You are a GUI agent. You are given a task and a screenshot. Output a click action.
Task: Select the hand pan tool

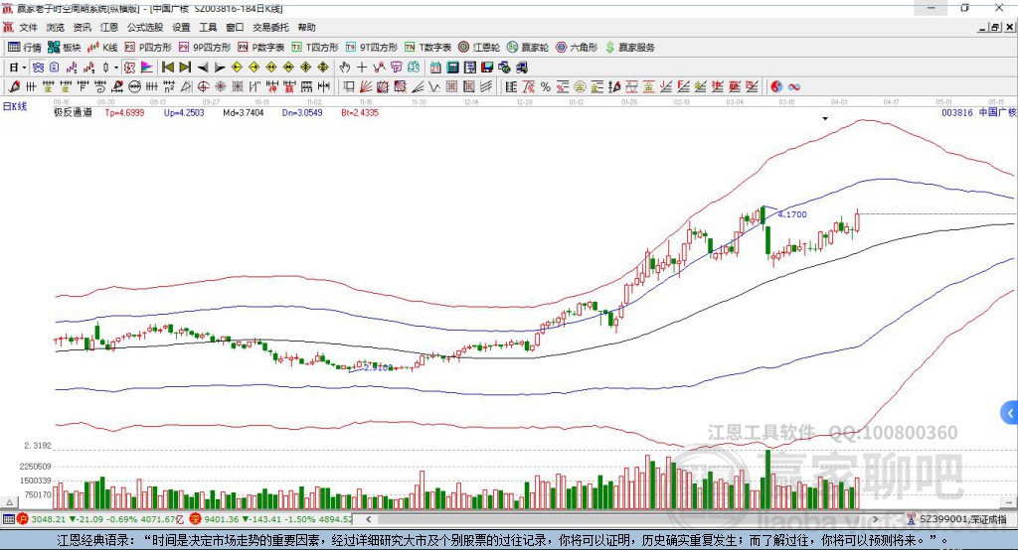coord(345,68)
